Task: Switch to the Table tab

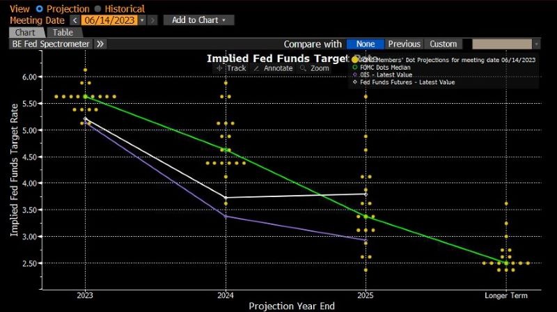Action: coord(63,33)
